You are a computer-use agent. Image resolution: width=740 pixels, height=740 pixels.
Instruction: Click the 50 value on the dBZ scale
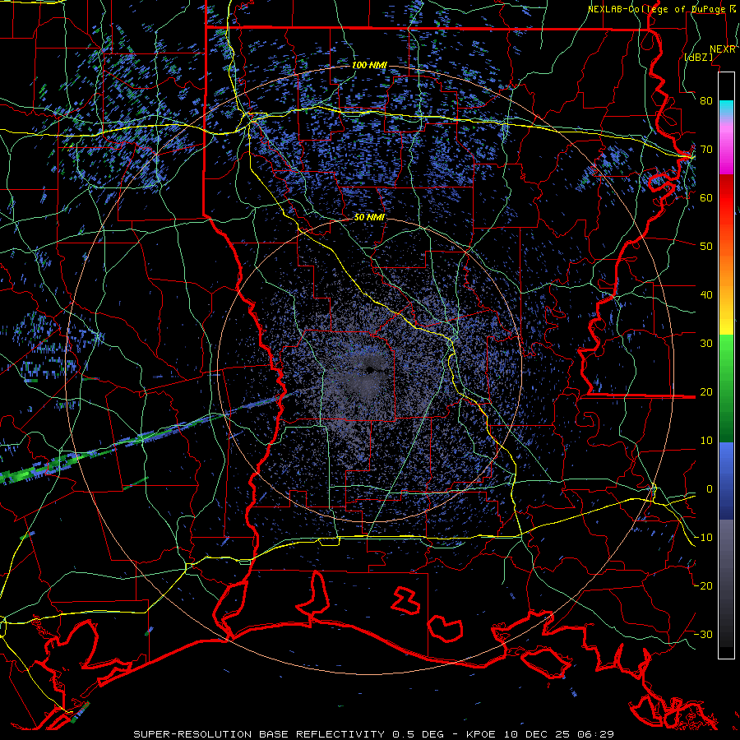tap(706, 247)
